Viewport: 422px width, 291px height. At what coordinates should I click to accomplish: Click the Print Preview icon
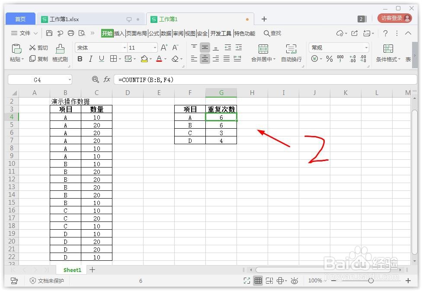(82, 33)
